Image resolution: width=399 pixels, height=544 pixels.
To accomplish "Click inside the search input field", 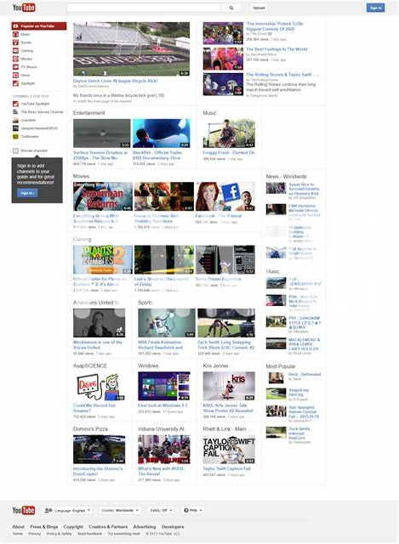I will coord(144,8).
